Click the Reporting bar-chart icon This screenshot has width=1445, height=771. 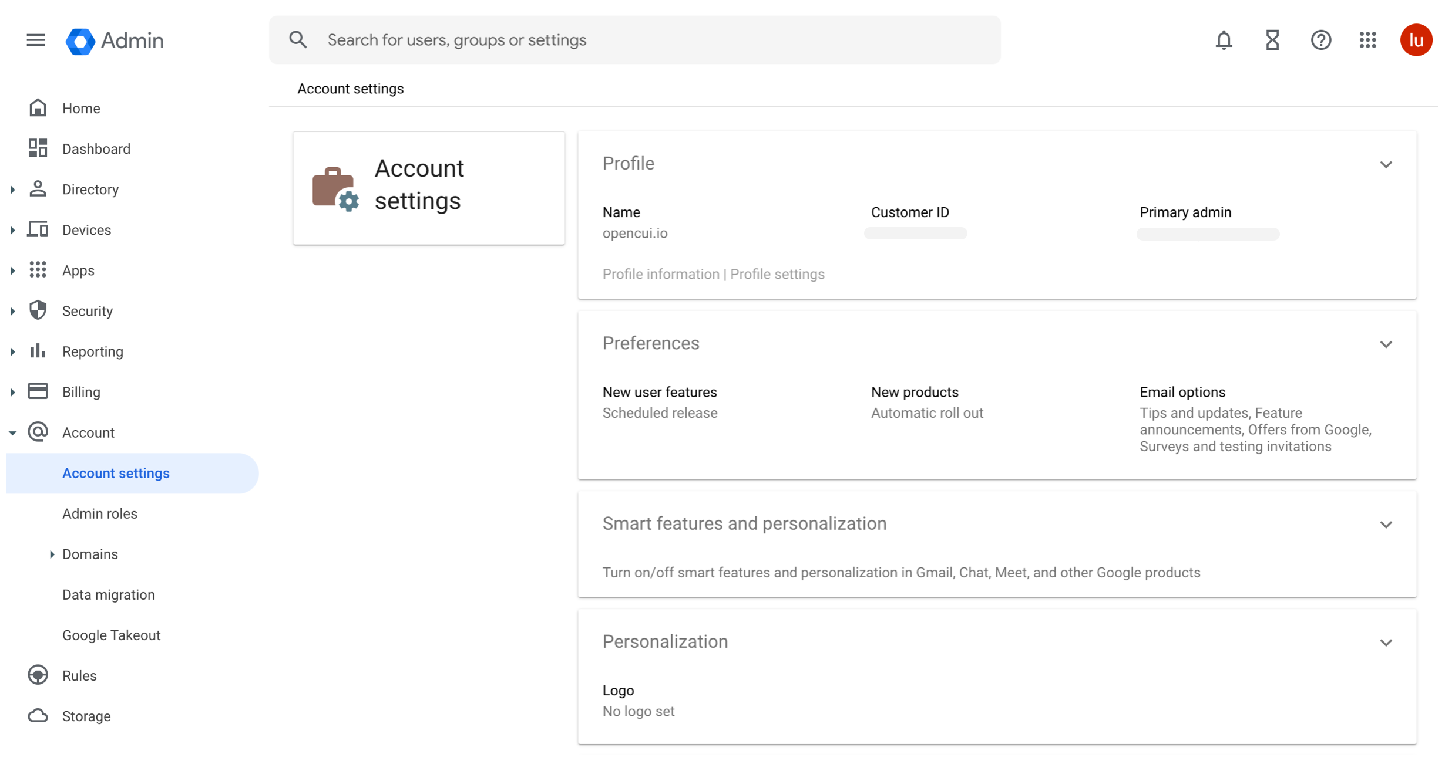click(x=38, y=351)
